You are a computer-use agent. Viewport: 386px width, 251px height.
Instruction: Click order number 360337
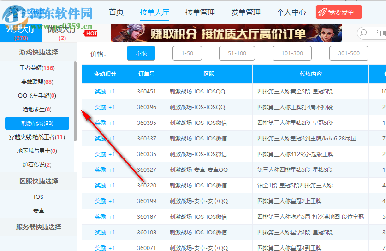click(x=147, y=139)
